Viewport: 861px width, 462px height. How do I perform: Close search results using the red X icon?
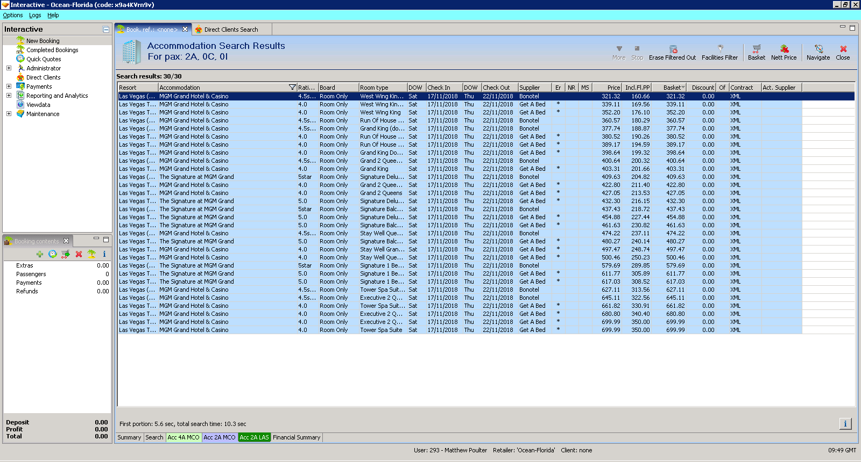(x=843, y=49)
